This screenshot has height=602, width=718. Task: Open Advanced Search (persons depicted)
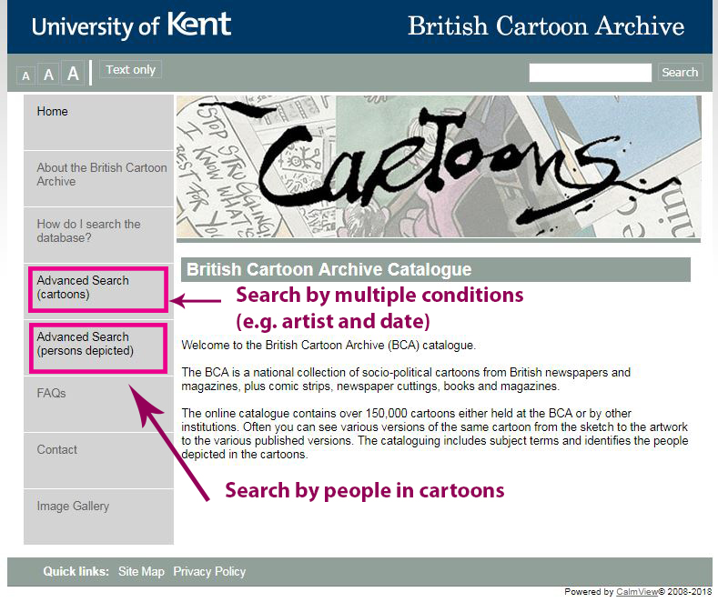(85, 344)
